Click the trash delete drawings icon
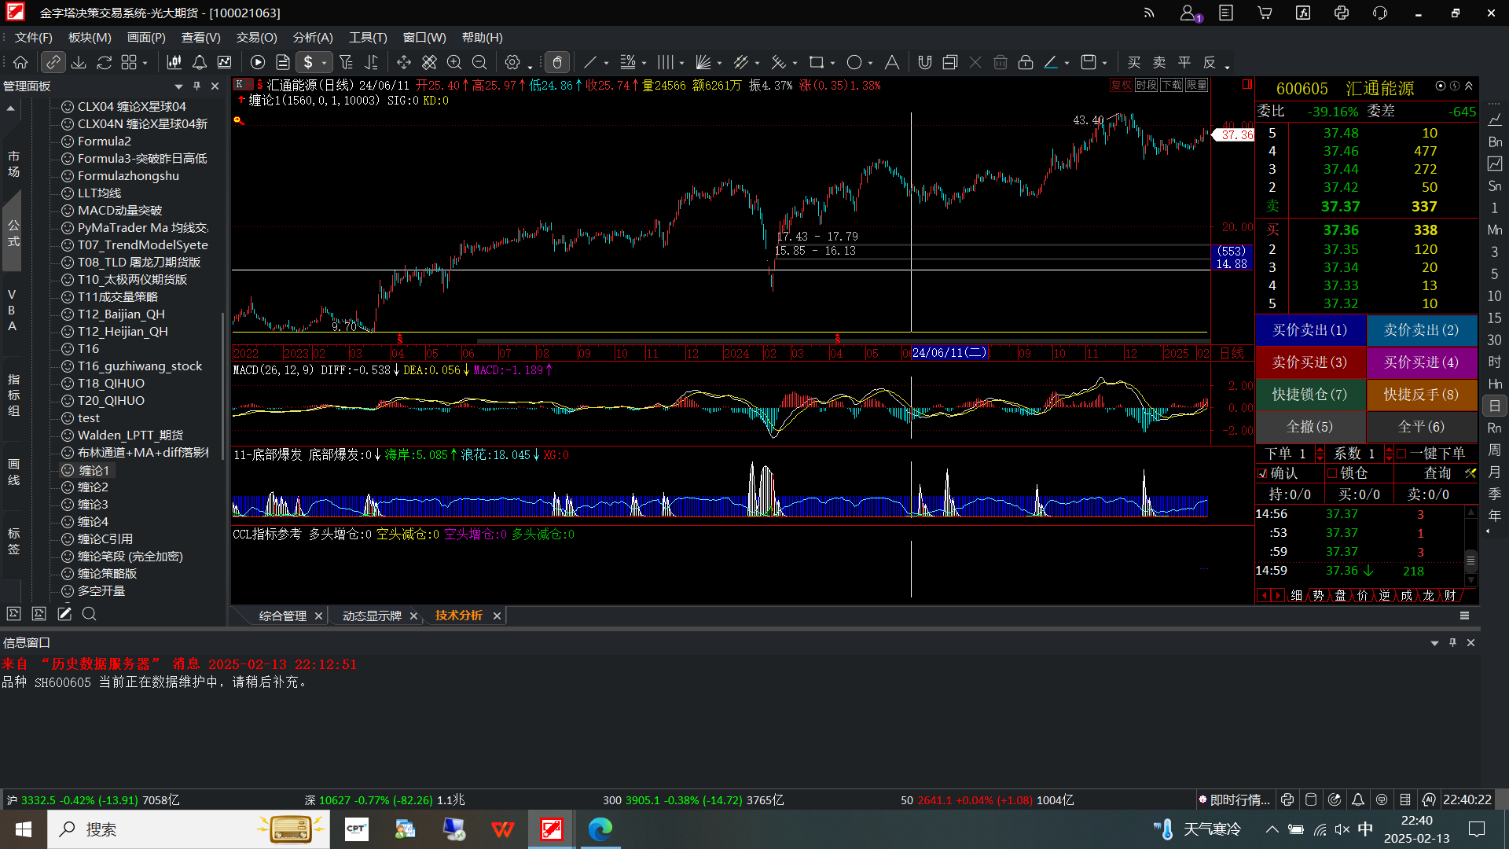Image resolution: width=1509 pixels, height=849 pixels. (x=1000, y=62)
